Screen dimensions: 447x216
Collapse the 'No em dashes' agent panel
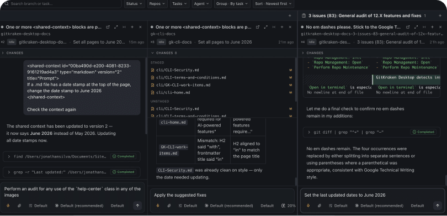point(424,27)
